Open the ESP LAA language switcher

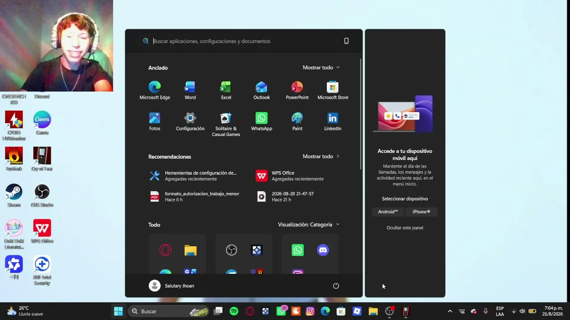(x=500, y=311)
